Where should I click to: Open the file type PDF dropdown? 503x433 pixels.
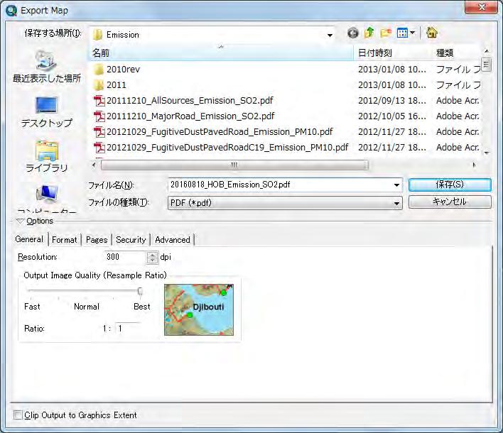pyautogui.click(x=285, y=203)
